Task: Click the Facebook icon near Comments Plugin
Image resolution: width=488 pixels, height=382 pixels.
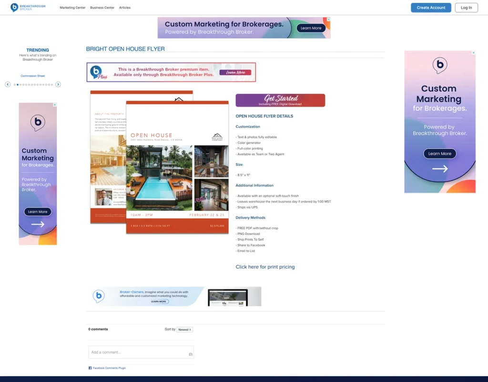Action: (x=90, y=368)
